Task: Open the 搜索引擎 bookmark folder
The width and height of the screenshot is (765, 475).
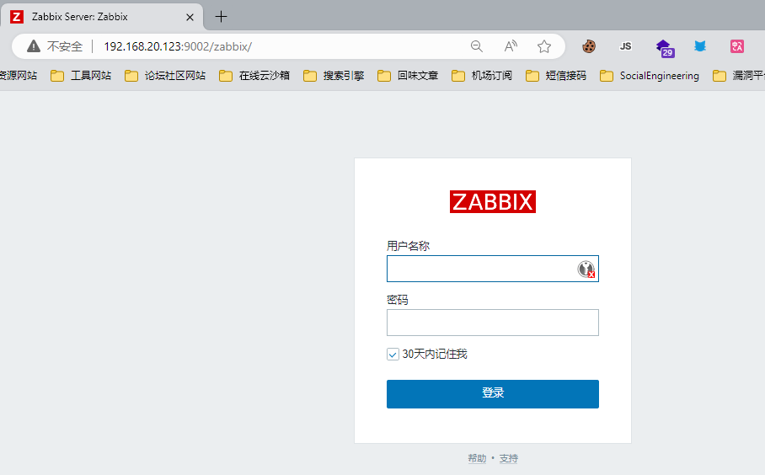Action: click(334, 76)
